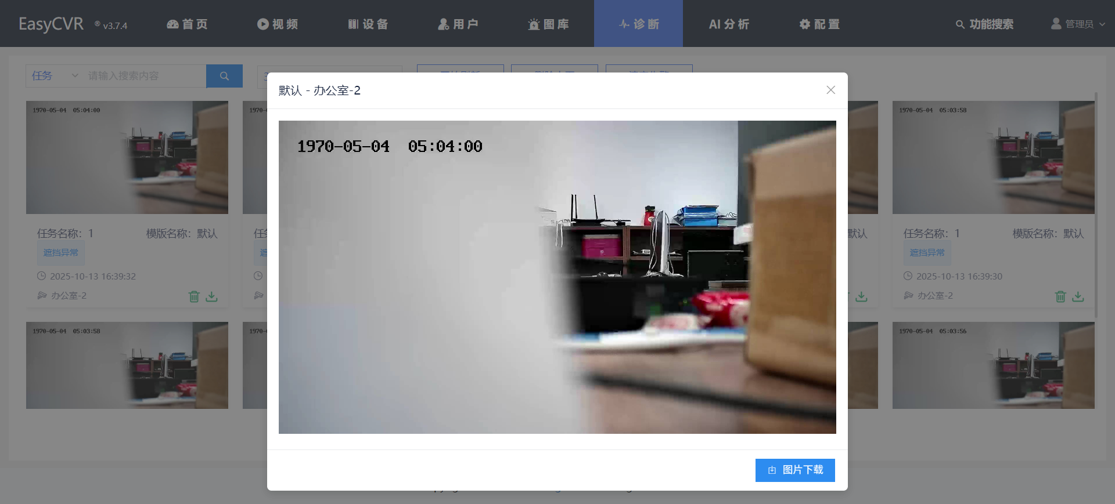Open the 配置 settings menu

[x=819, y=24]
